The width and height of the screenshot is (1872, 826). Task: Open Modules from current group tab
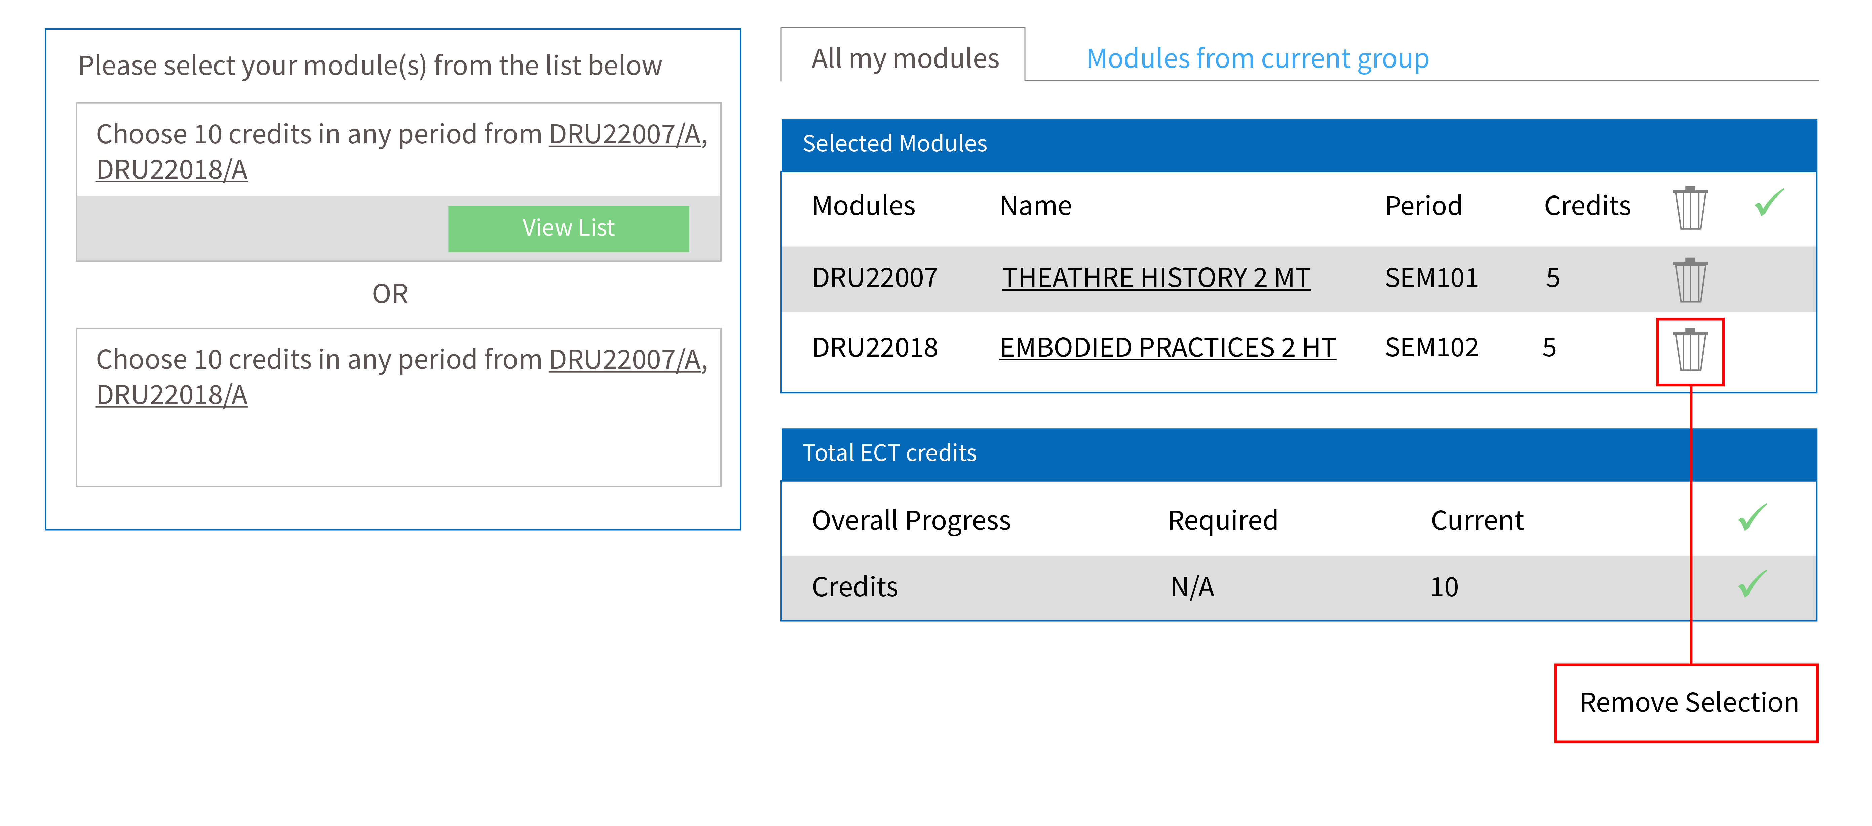(1257, 58)
